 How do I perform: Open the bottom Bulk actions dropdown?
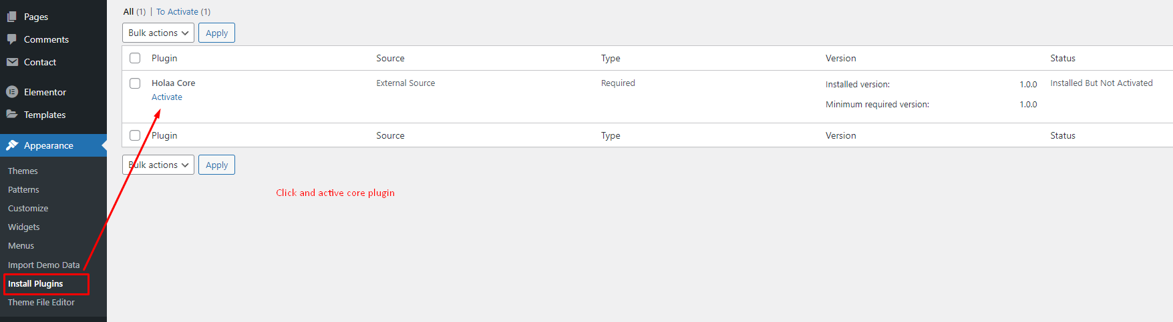click(158, 165)
